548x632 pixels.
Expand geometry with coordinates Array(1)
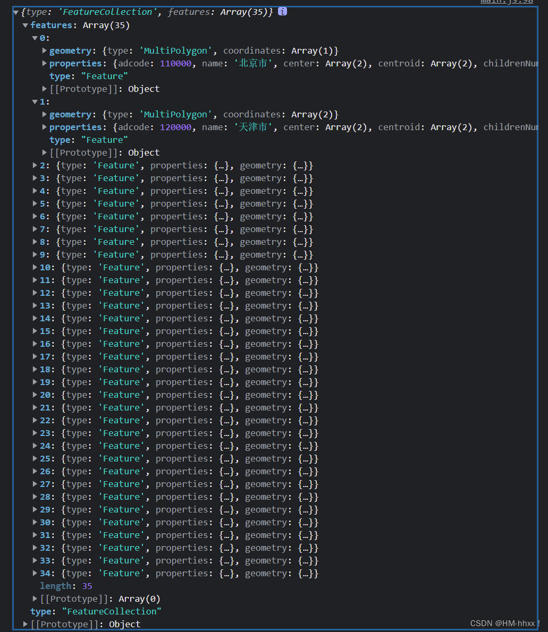tap(45, 50)
